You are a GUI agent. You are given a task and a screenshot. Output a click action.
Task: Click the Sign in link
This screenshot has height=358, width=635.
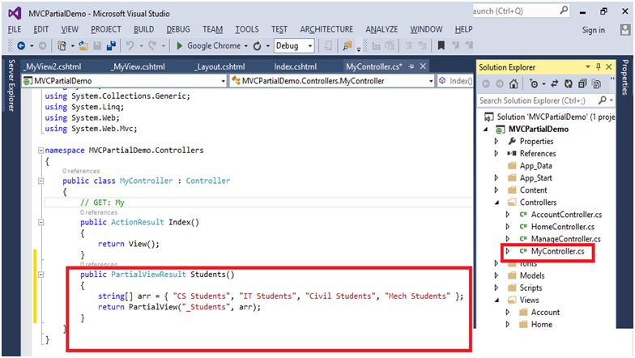pyautogui.click(x=593, y=30)
